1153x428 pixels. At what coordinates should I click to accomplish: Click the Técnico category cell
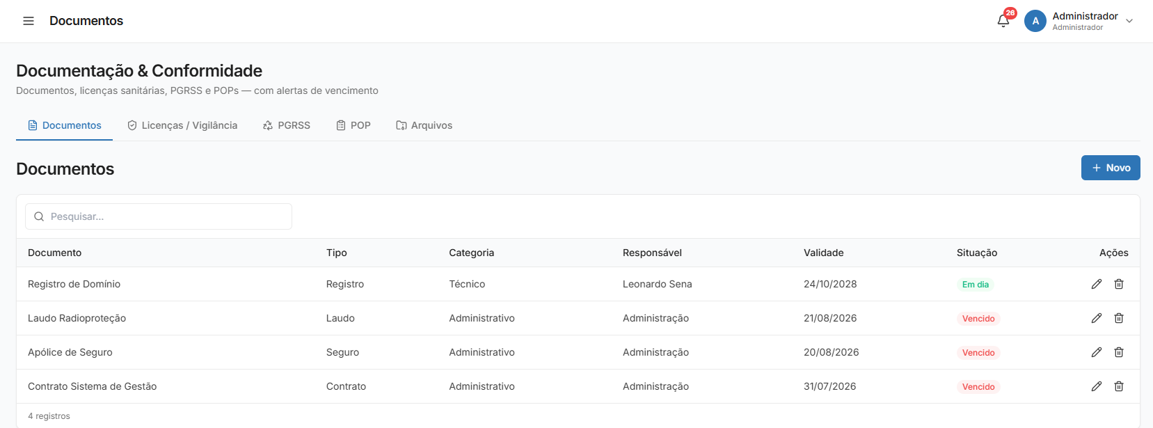tap(467, 284)
